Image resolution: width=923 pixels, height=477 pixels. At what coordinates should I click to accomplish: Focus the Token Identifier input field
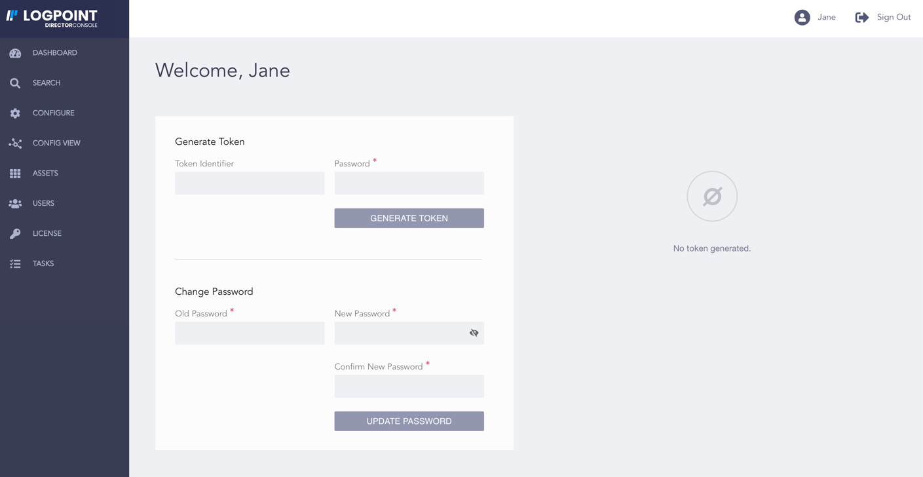250,183
